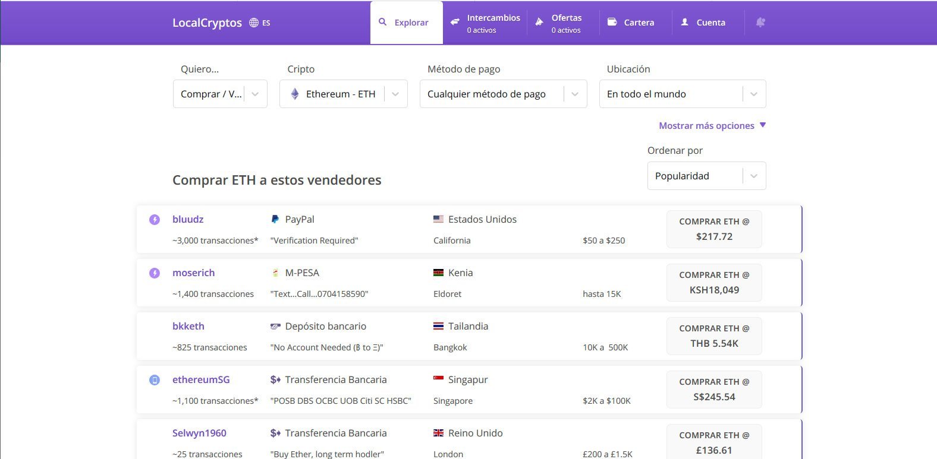Click "hasta 15K" limit text

pos(602,294)
